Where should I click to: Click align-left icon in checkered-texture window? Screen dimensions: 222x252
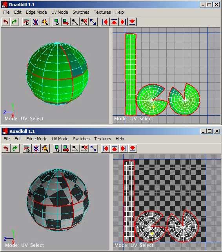pos(106,149)
